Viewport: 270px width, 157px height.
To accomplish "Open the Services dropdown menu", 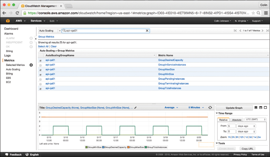I will tap(38, 21).
